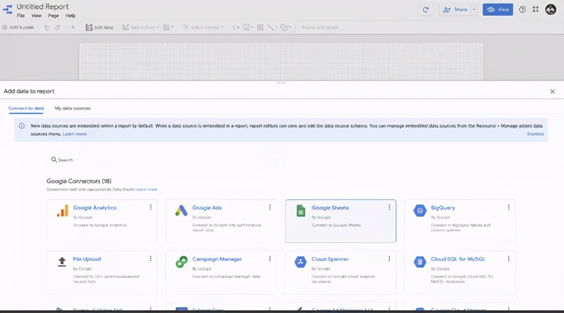The image size is (564, 313).
Task: Select the BigQuery connector card
Action: click(x=460, y=221)
